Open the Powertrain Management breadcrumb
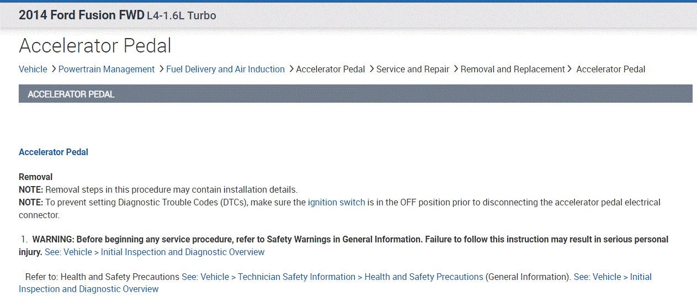The image size is (697, 307). click(x=107, y=69)
